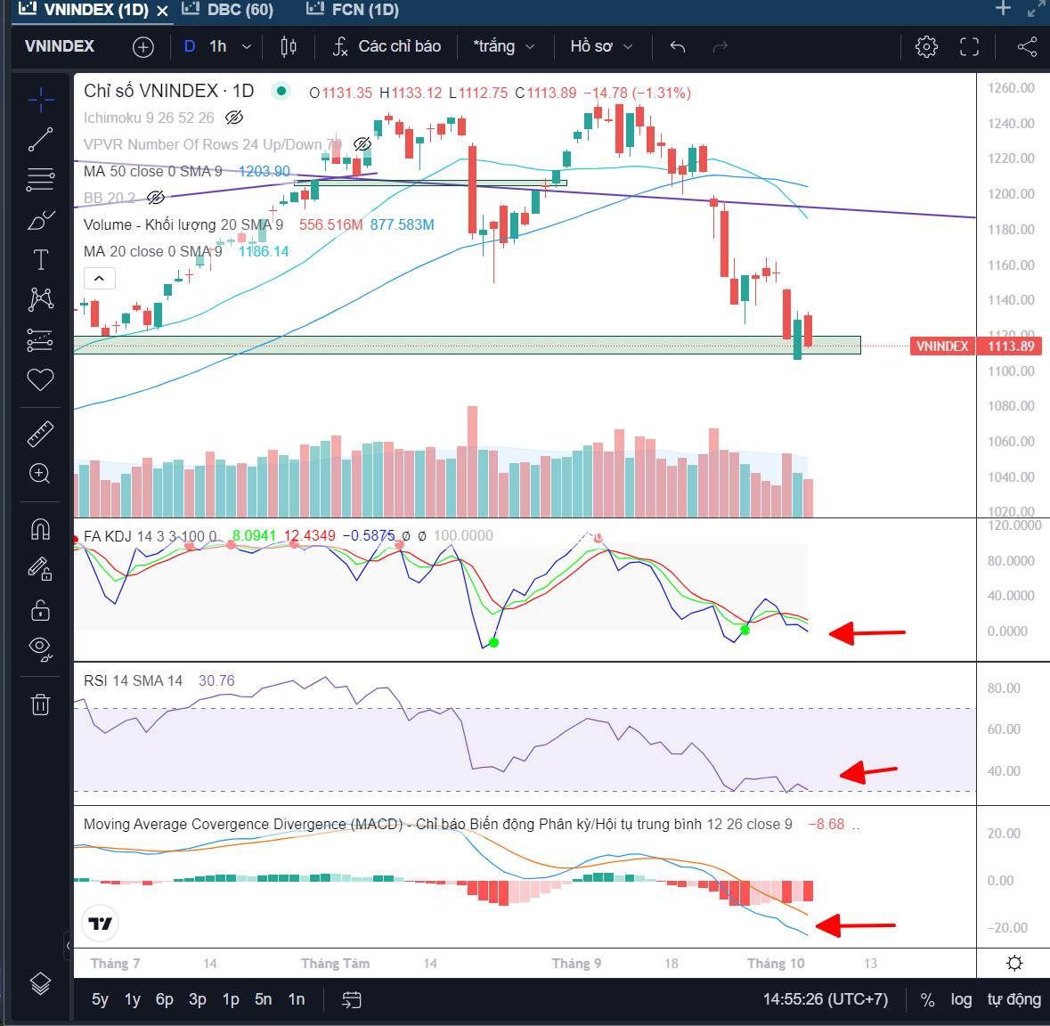The height and width of the screenshot is (1026, 1050).
Task: Select the crosshair cursor tool
Action: [x=40, y=100]
